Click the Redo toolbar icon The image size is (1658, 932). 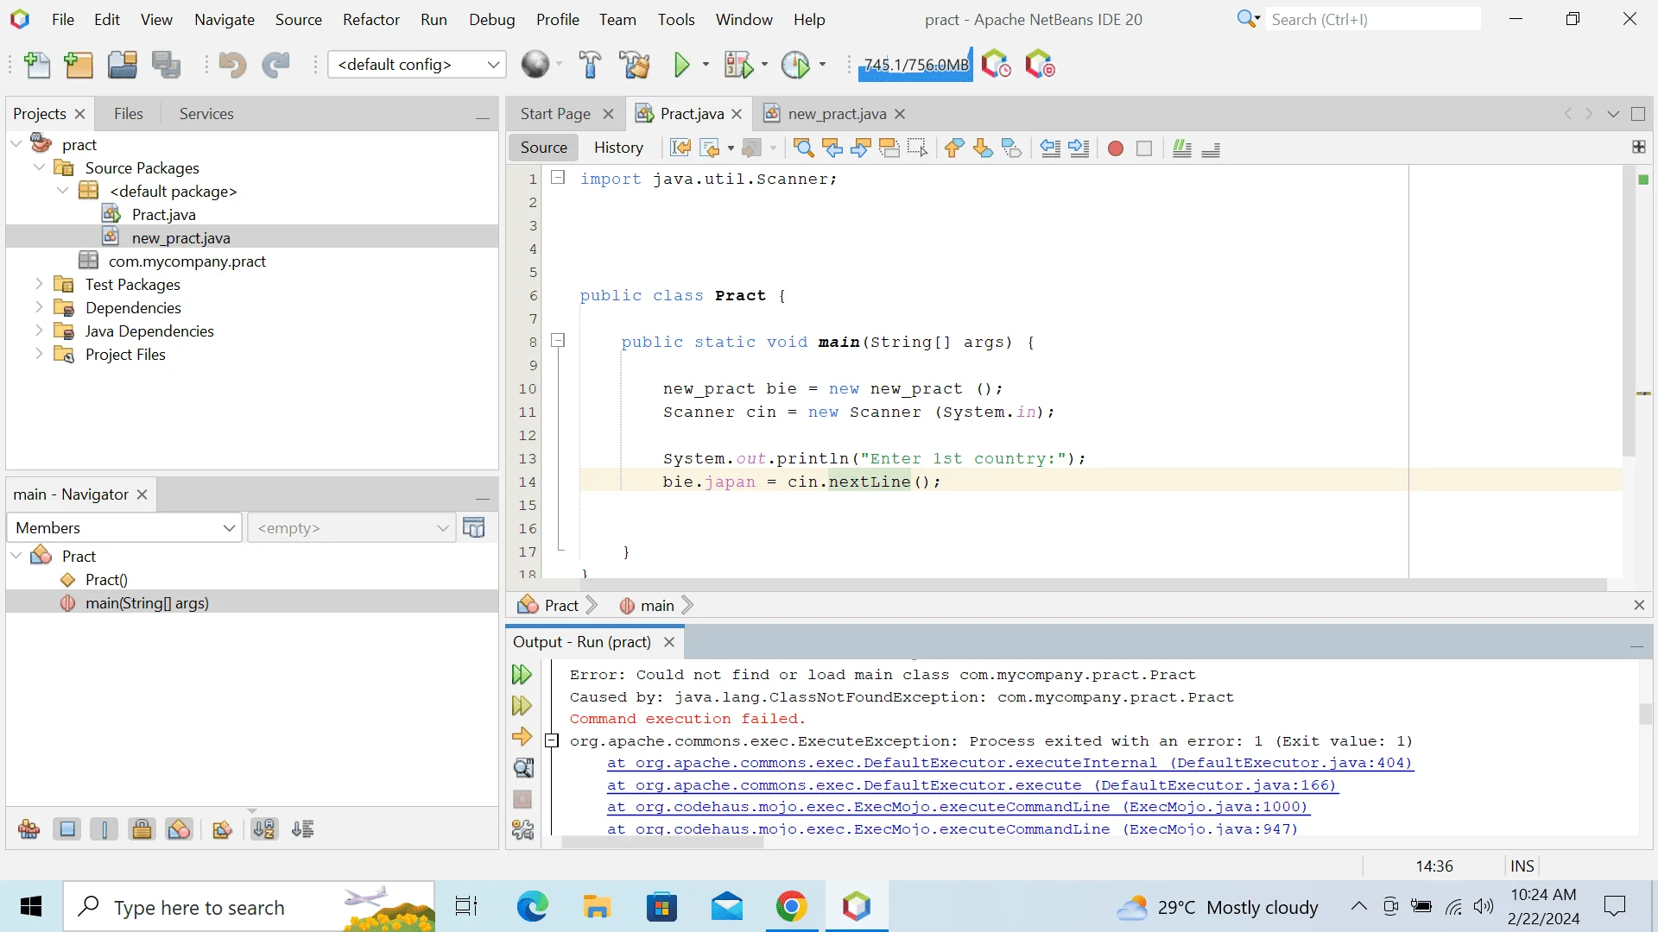(275, 65)
